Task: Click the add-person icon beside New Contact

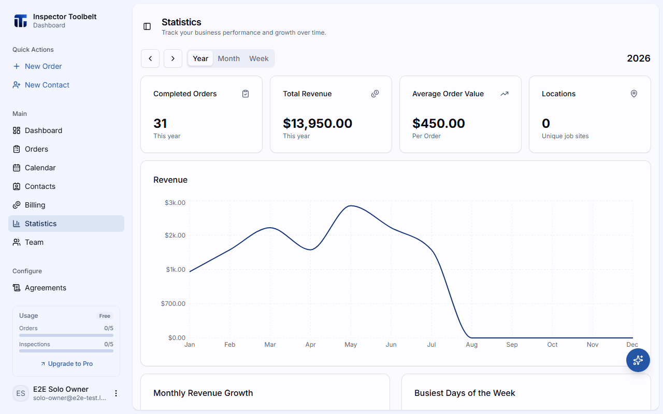Action: pyautogui.click(x=17, y=85)
